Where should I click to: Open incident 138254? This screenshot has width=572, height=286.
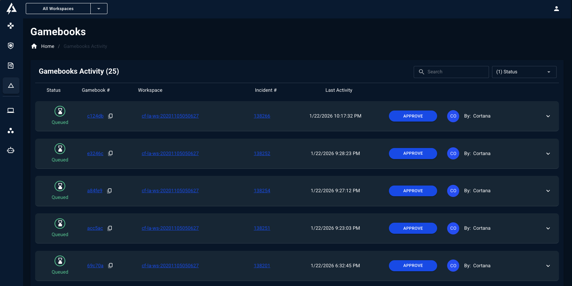point(262,191)
